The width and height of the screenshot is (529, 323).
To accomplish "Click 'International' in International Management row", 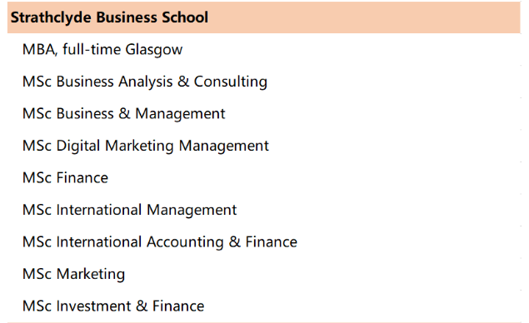I will point(99,210).
